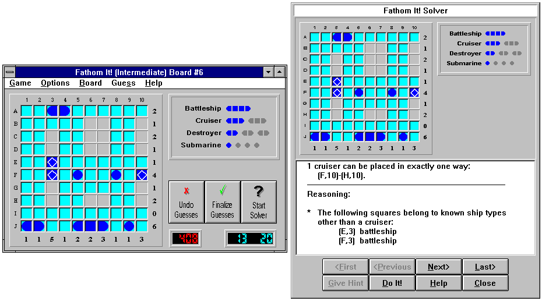This screenshot has height=301, width=542.
Task: Click empty gray cell G10 on game board
Action: point(142,188)
